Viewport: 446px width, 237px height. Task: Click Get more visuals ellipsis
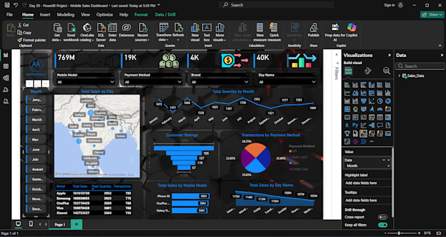371,141
